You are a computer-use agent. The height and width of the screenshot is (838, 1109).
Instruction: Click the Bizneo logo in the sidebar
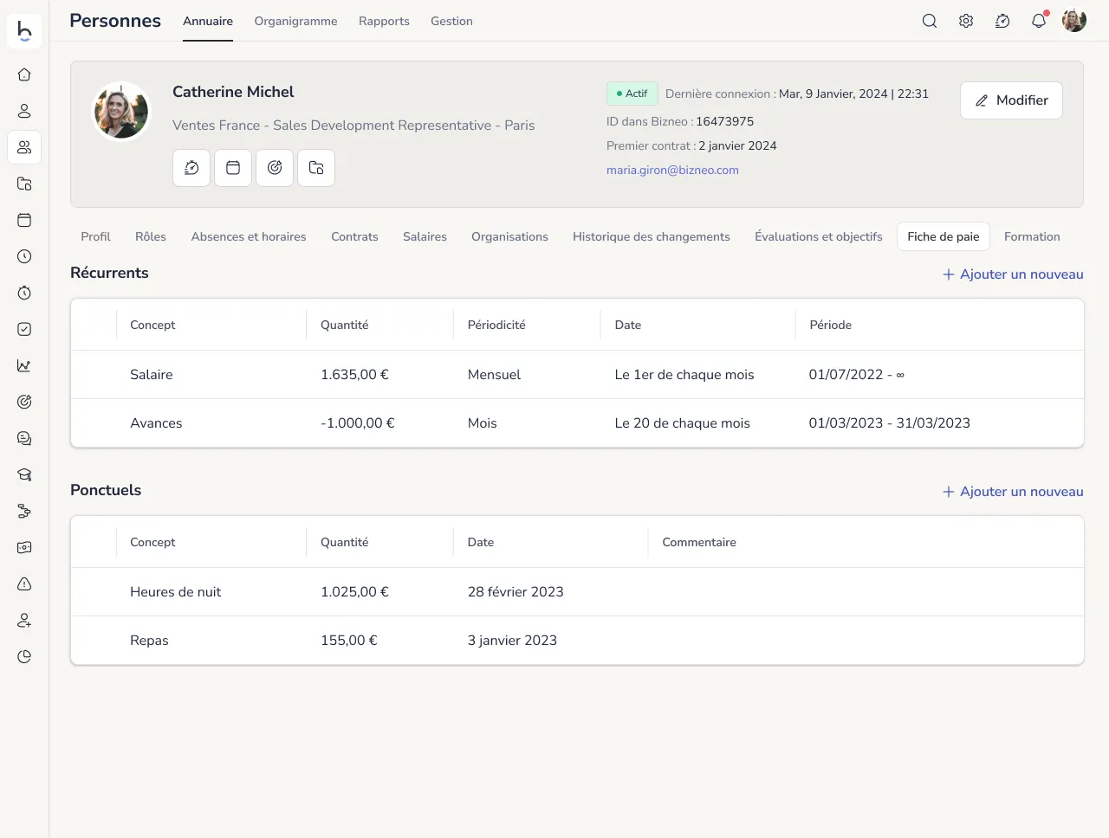(24, 31)
